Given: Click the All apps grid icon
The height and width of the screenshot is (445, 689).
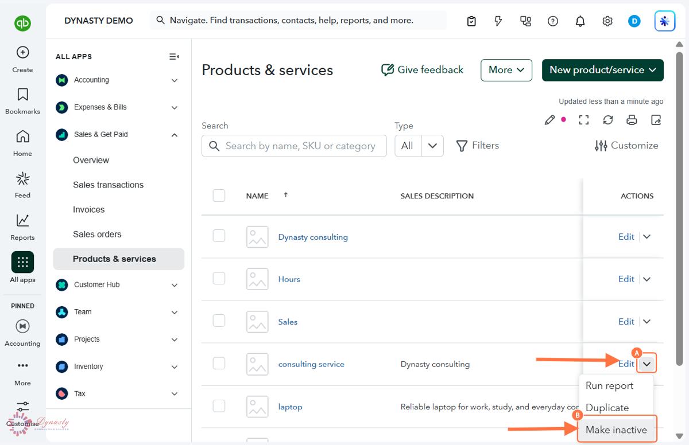Looking at the screenshot, I should [x=22, y=263].
